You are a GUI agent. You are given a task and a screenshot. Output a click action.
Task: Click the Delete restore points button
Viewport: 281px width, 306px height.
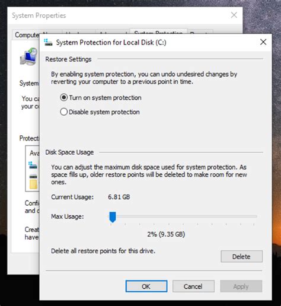pyautogui.click(x=241, y=256)
